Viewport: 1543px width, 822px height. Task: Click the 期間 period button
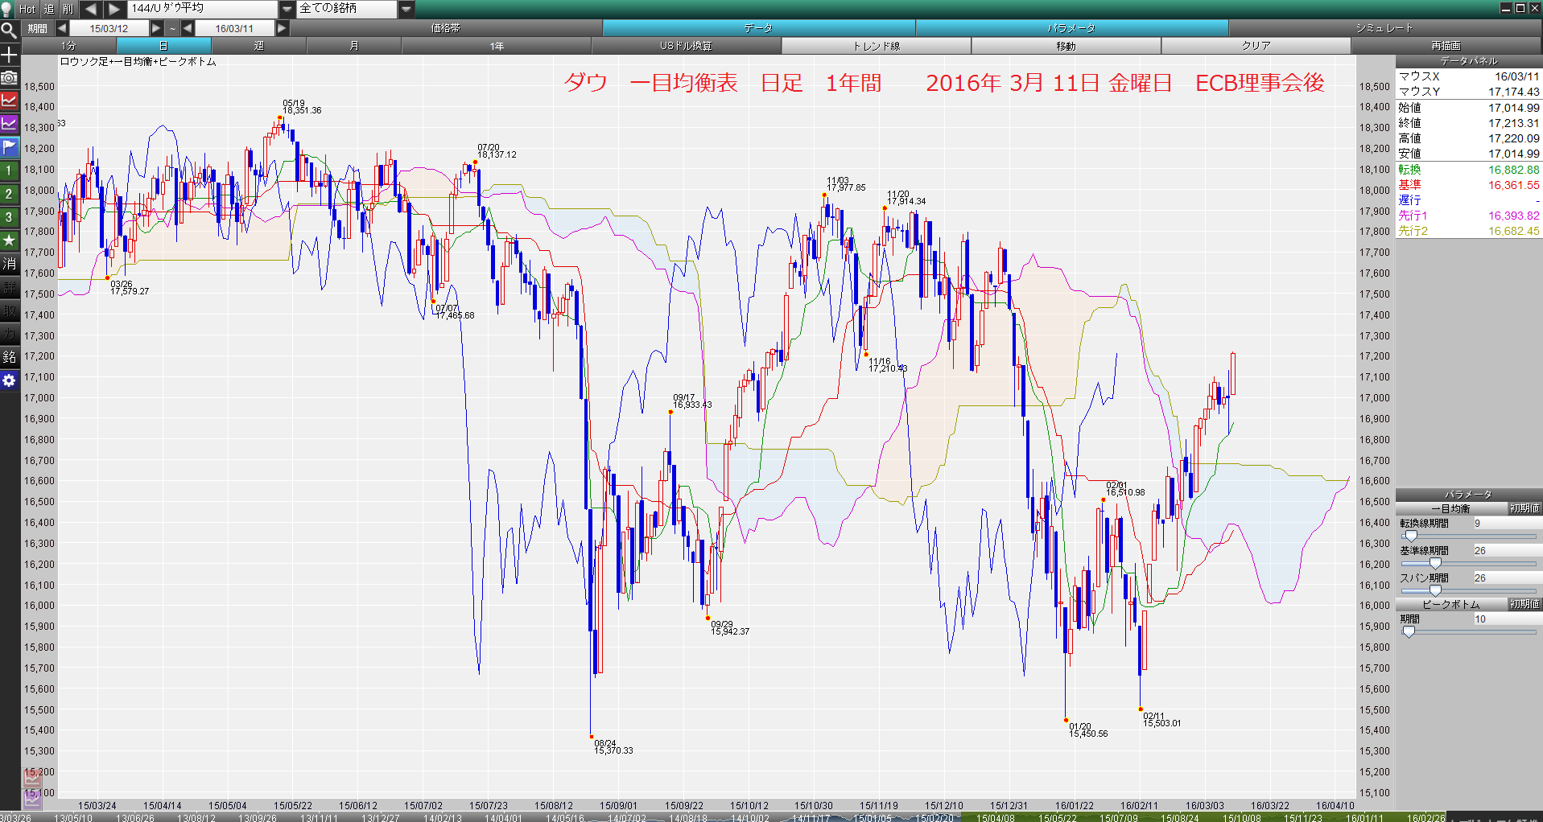point(37,28)
